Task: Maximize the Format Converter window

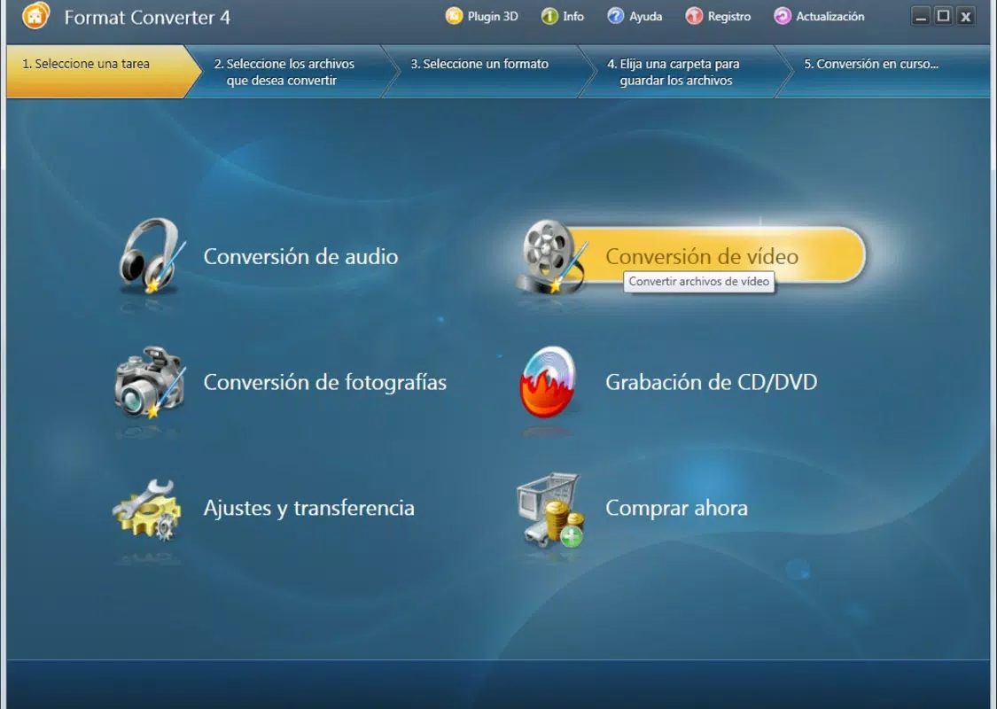Action: coord(943,16)
